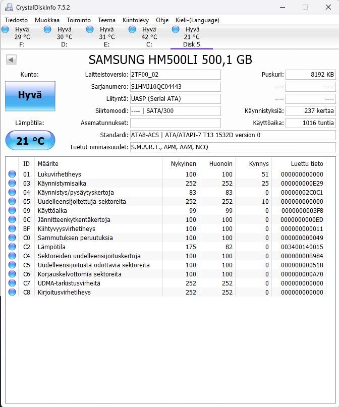Open the Kiintolevy menu
The image size is (339, 407).
point(136,20)
